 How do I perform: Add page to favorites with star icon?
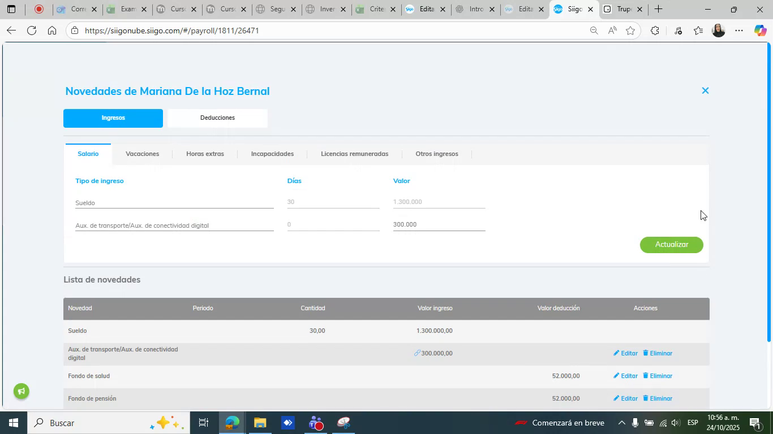630,31
